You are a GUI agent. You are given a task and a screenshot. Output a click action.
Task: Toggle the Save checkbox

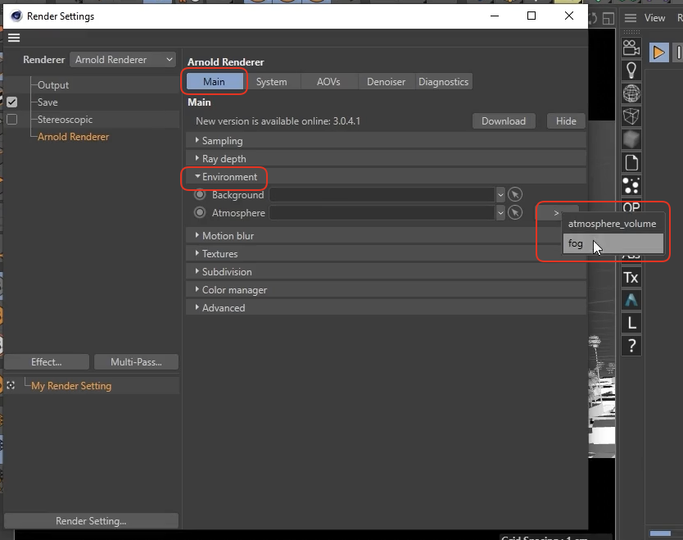click(11, 102)
